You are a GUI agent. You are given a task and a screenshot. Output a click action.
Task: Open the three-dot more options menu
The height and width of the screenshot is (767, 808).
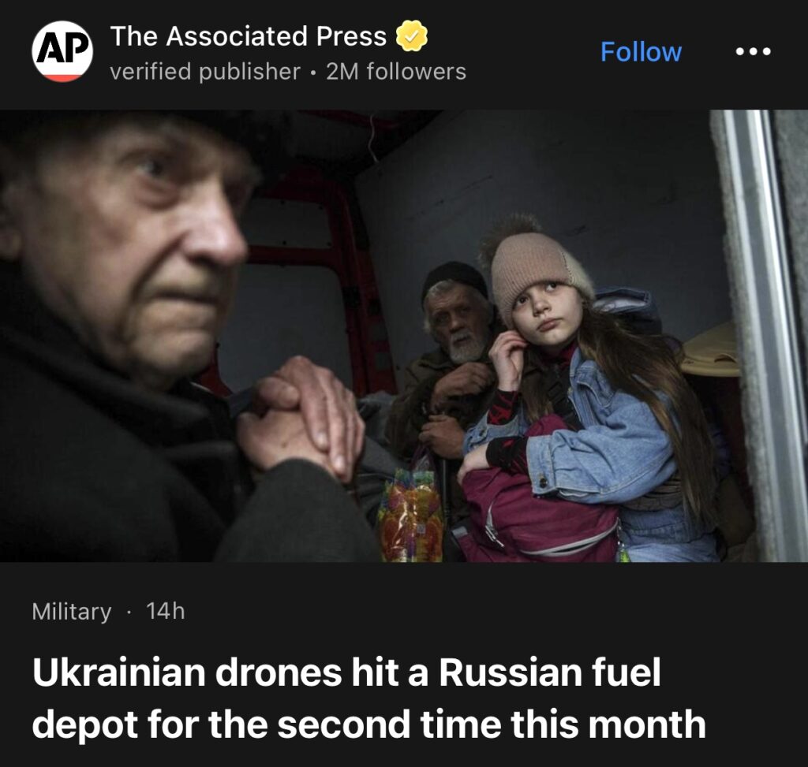[x=754, y=51]
